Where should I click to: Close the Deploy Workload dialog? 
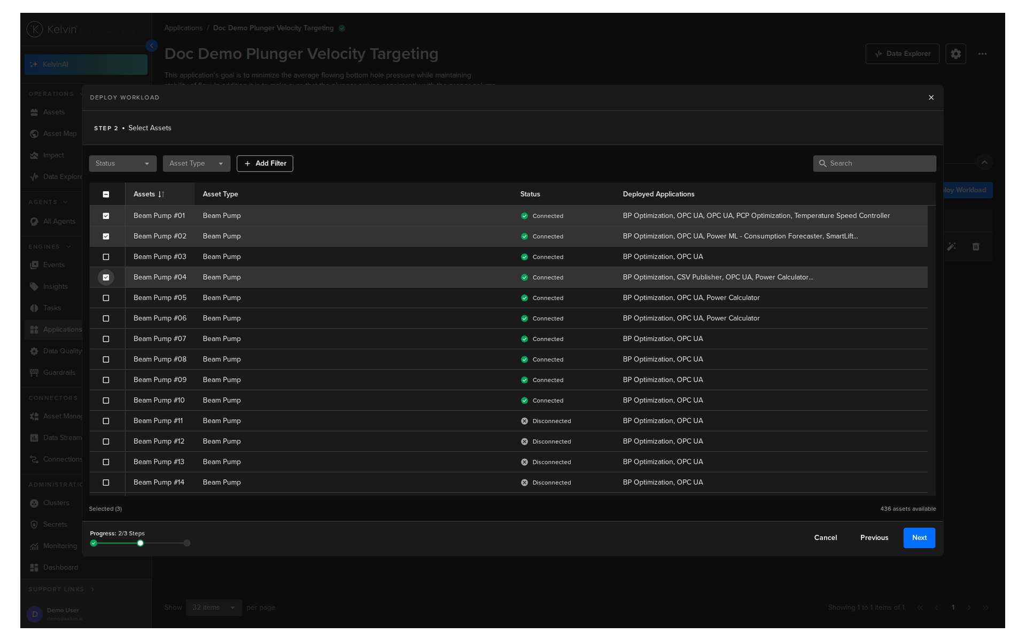pyautogui.click(x=931, y=98)
